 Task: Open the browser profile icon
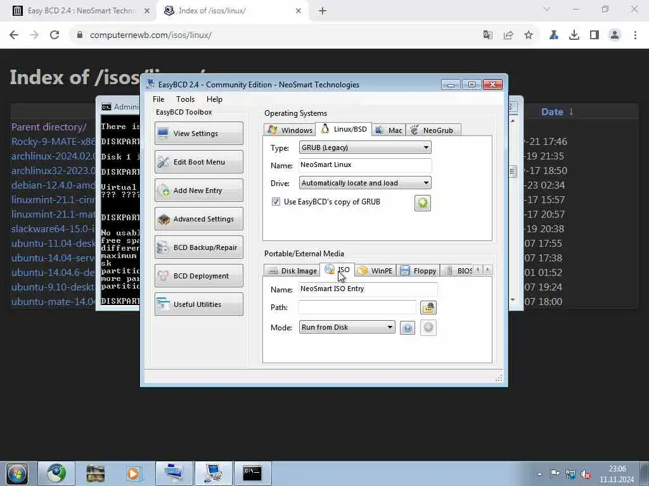pyautogui.click(x=615, y=35)
